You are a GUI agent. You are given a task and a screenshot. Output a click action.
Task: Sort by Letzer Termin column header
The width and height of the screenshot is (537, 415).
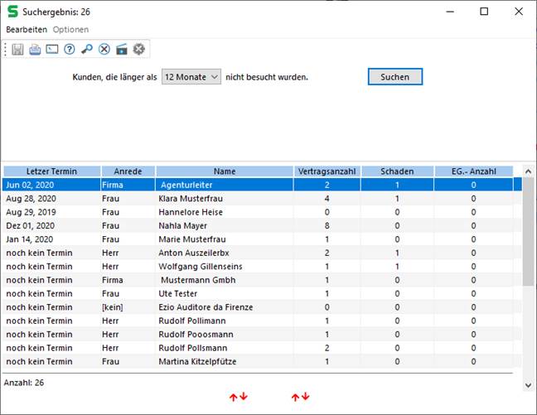(51, 171)
